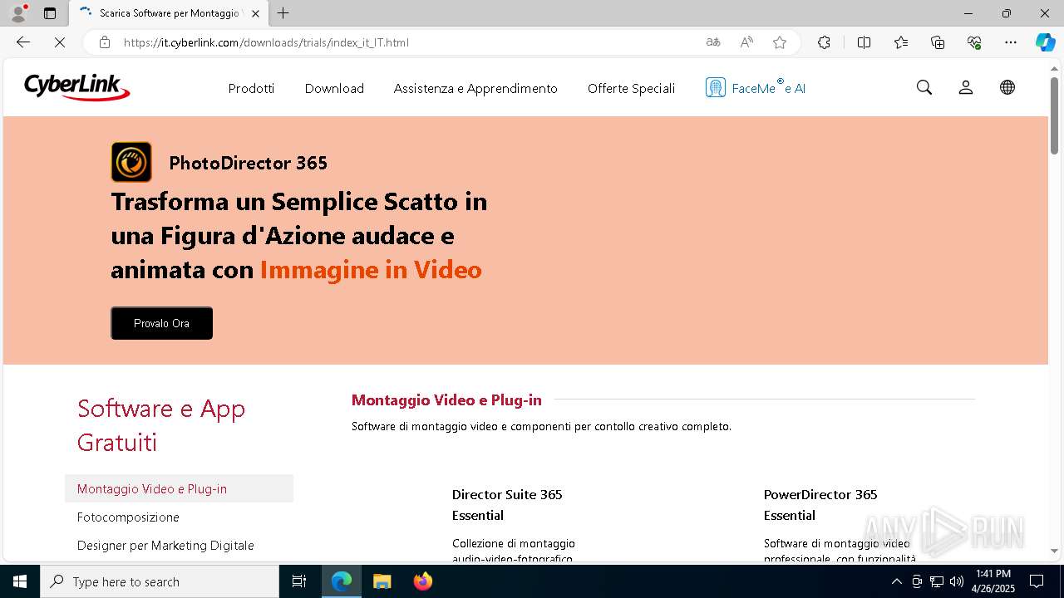Click the CyberLink logo

[76, 87]
